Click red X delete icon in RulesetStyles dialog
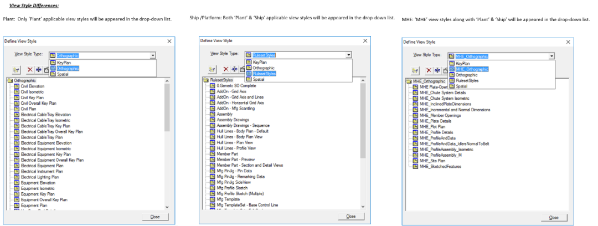This screenshot has width=598, height=226. click(226, 69)
